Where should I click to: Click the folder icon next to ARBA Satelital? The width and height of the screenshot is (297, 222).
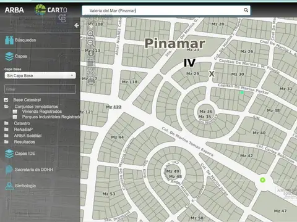click(6, 136)
